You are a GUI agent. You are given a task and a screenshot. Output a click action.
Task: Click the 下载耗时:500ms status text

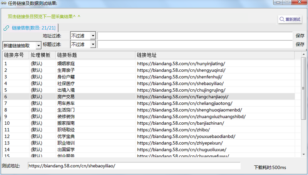(x=270, y=167)
